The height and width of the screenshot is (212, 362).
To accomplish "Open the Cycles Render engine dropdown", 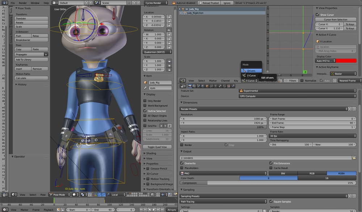I will point(156,3).
